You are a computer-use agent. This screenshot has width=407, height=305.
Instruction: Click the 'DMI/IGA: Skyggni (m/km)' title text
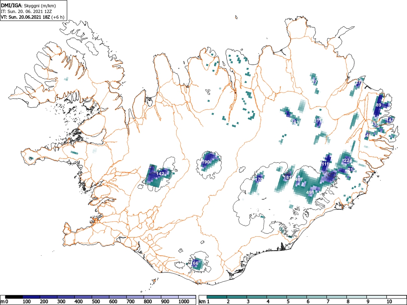tap(28, 6)
